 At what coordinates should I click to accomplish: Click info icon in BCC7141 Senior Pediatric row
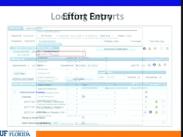pos(150,112)
